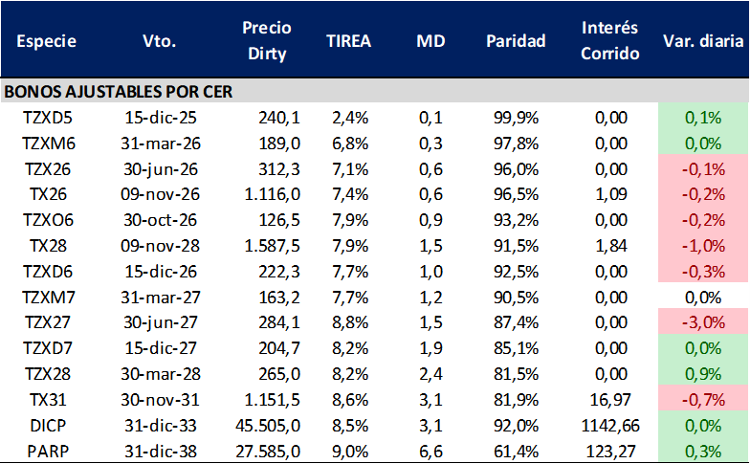Select the Paridad column header

[516, 41]
